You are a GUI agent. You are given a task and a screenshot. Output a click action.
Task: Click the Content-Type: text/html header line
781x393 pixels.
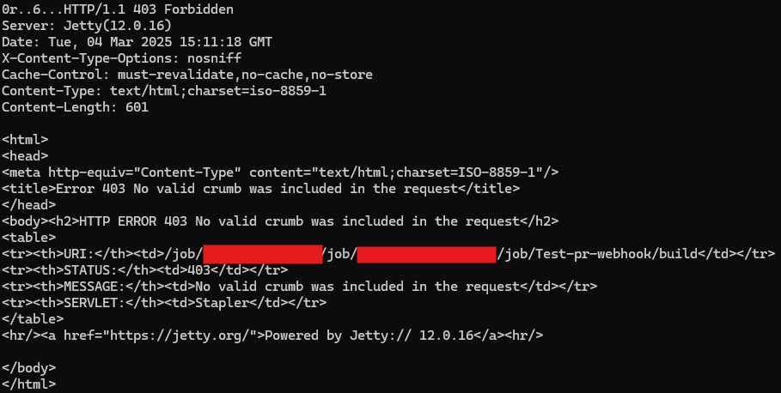164,91
